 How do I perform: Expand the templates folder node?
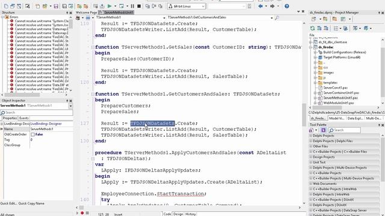[x=315, y=83]
